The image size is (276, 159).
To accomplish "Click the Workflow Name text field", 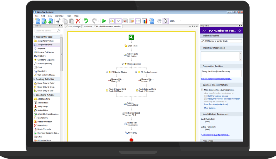I will [221, 41].
